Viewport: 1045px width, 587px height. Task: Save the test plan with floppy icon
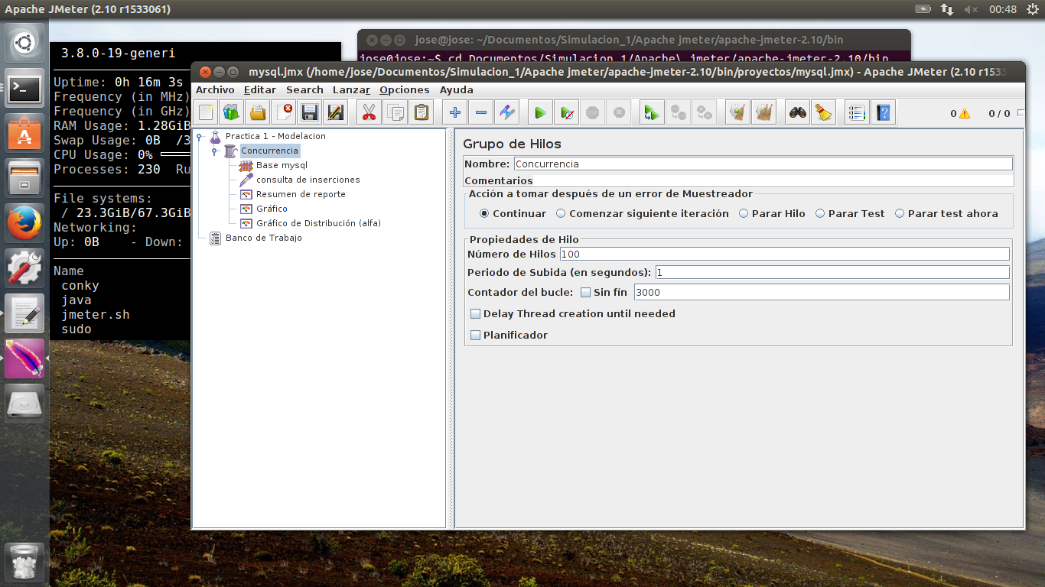pos(310,113)
